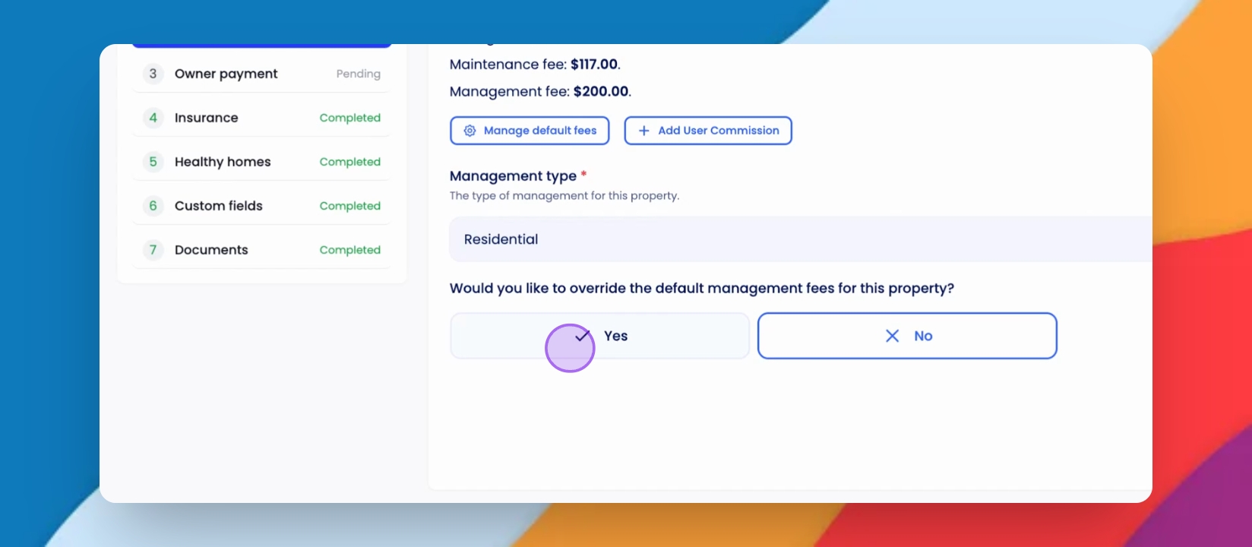The image size is (1252, 547).
Task: Click the checkmark icon in the Yes option
Action: (x=582, y=335)
